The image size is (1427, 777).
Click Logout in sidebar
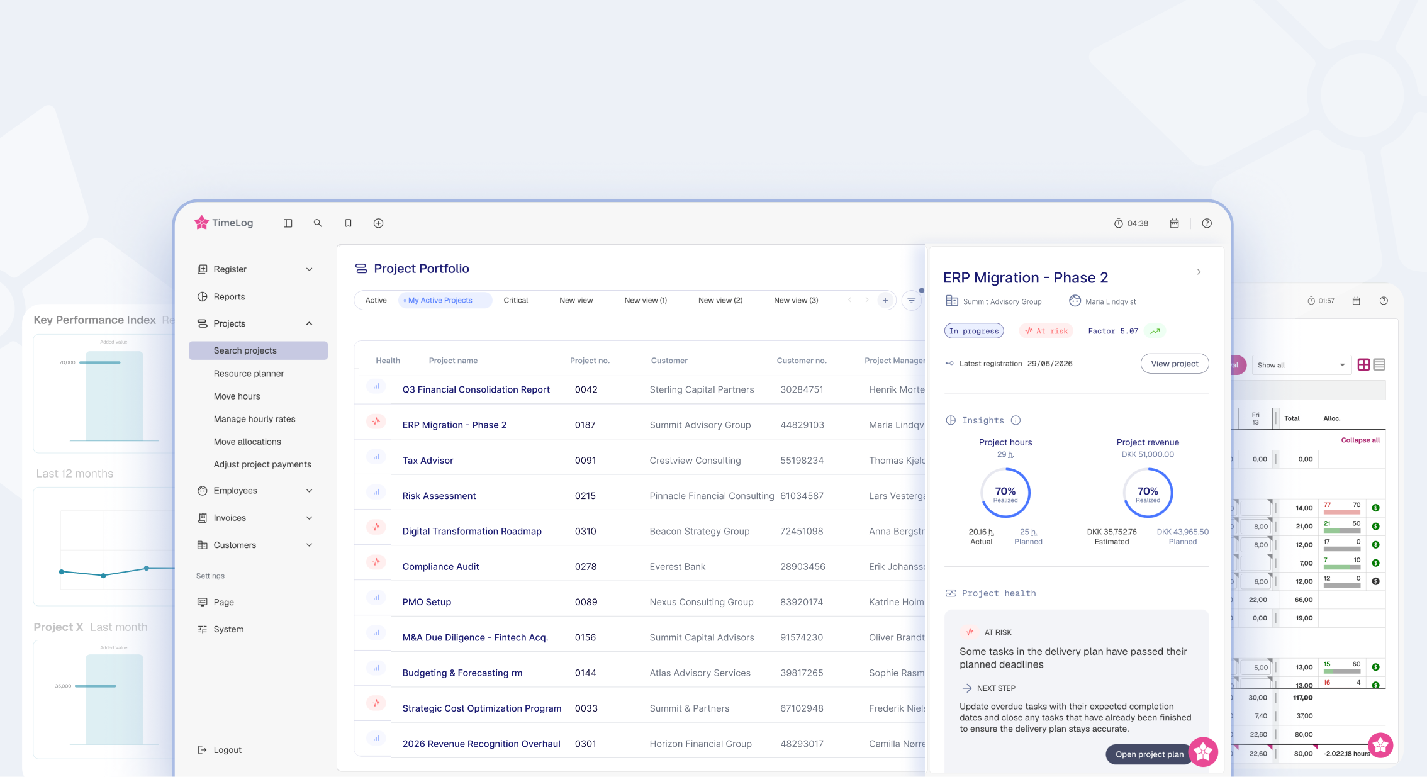[220, 750]
